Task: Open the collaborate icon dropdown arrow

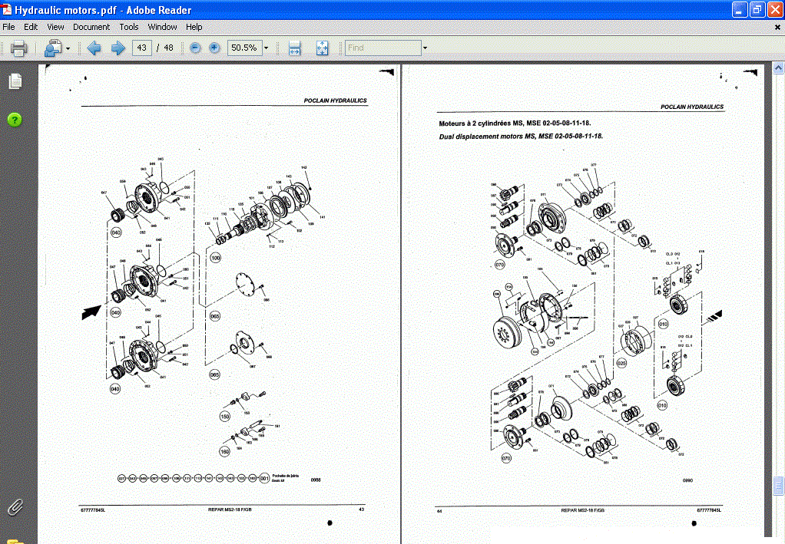Action: [x=68, y=48]
